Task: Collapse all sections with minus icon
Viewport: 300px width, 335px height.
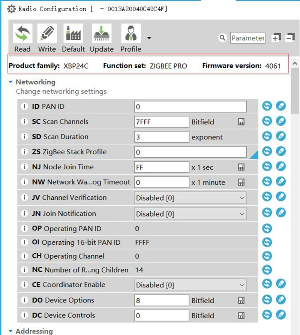Action: click(x=290, y=37)
